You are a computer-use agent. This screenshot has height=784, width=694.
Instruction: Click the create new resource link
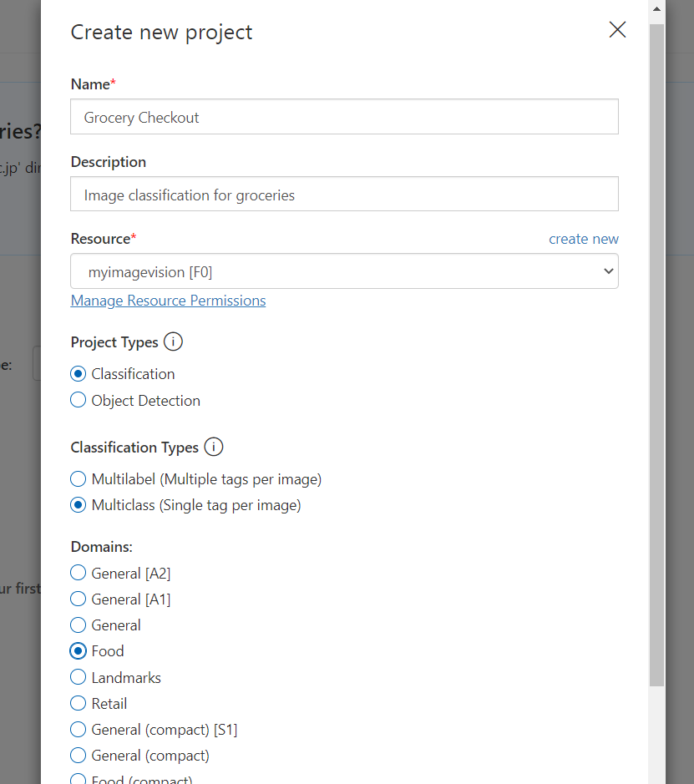(584, 239)
